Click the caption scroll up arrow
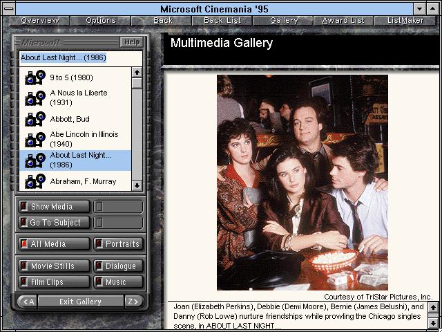Image resolution: width=442 pixels, height=332 pixels. coord(433,307)
